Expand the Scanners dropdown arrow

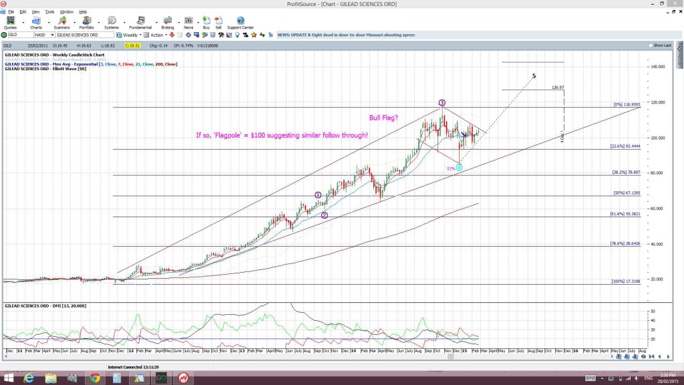point(74,22)
